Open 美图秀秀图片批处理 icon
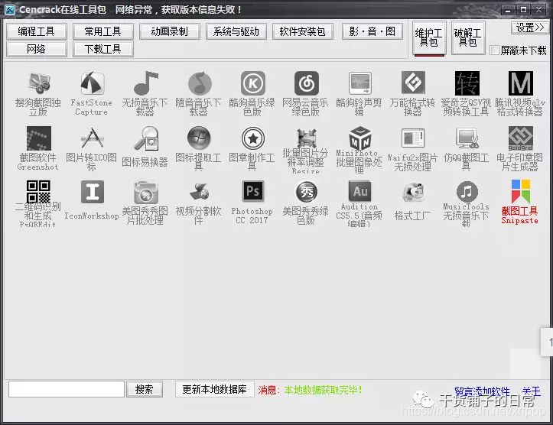 point(145,192)
